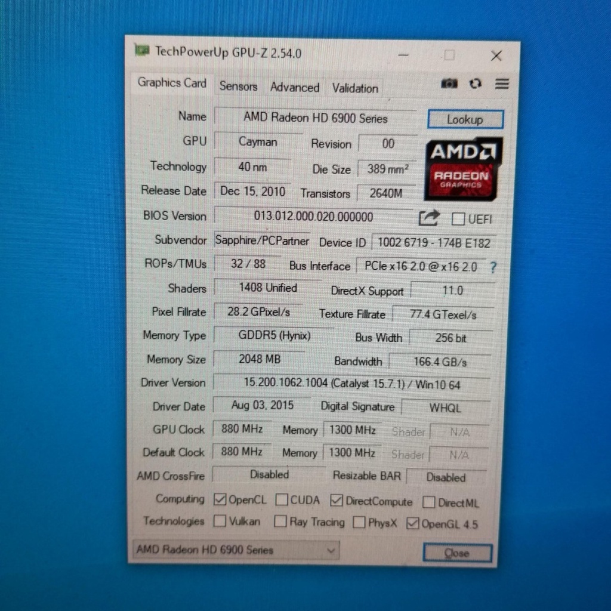Toggle the Vulkan checkbox
The width and height of the screenshot is (611, 611).
[x=220, y=520]
